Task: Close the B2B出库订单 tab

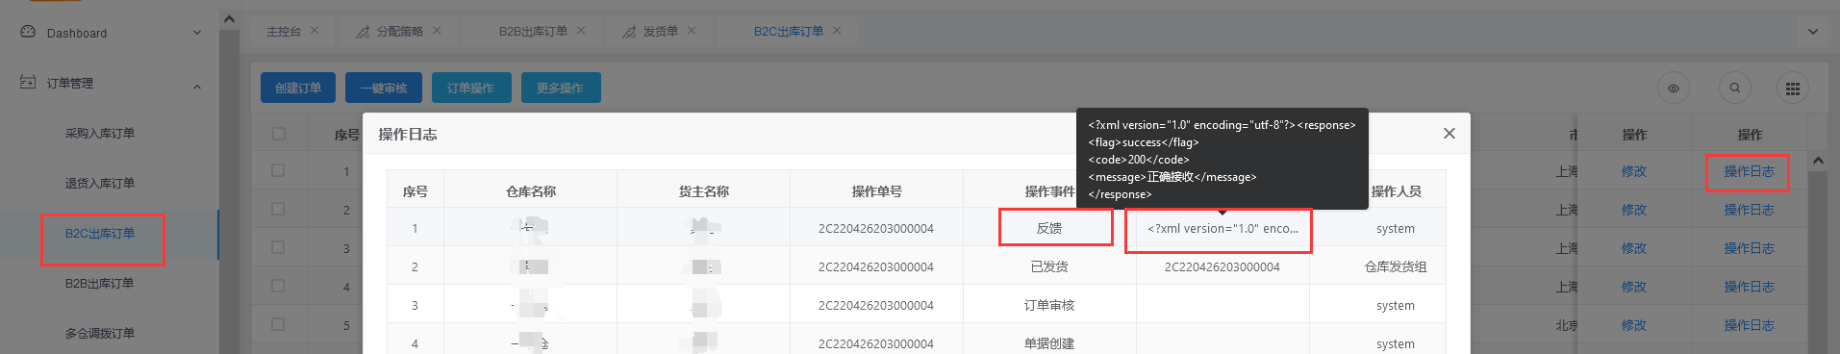Action: (x=581, y=31)
